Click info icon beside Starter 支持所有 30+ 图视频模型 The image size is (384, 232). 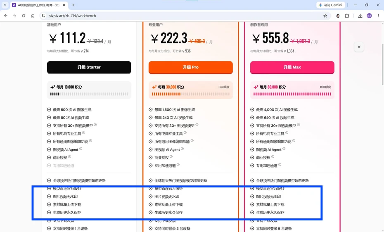[x=95, y=125]
